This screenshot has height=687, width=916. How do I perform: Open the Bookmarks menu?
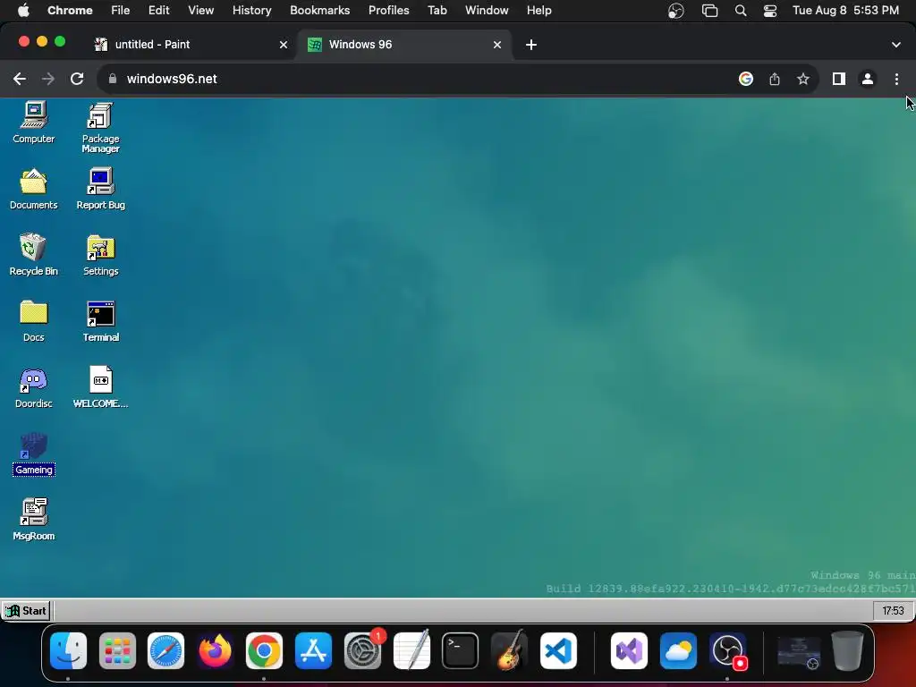[x=319, y=11]
